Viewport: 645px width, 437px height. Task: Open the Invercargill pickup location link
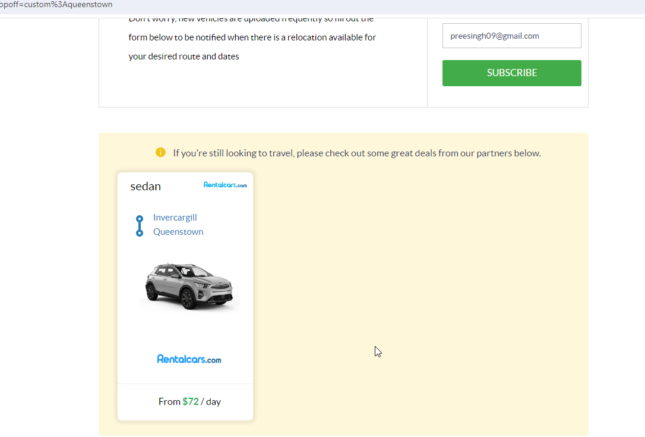[175, 218]
